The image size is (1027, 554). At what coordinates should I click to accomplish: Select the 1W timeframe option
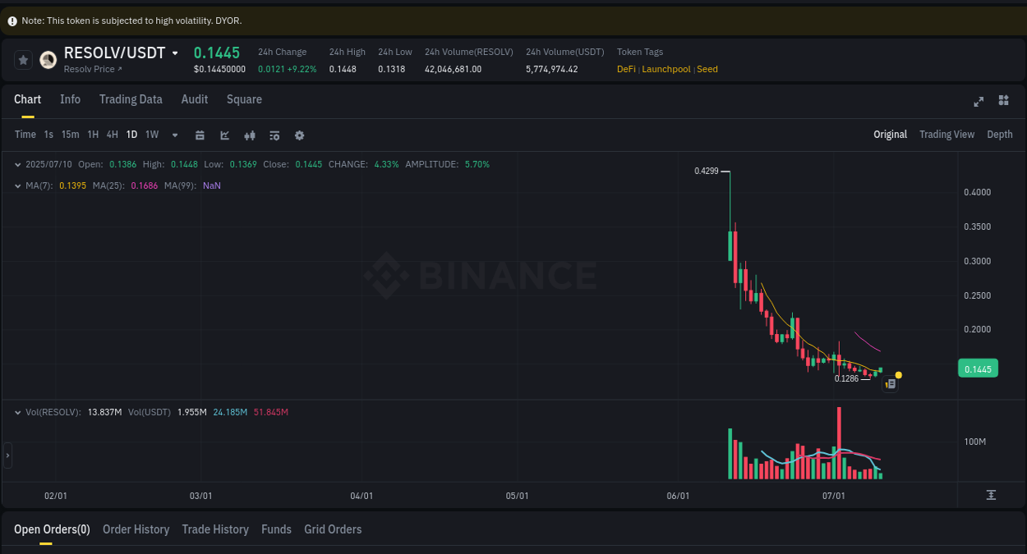(151, 135)
